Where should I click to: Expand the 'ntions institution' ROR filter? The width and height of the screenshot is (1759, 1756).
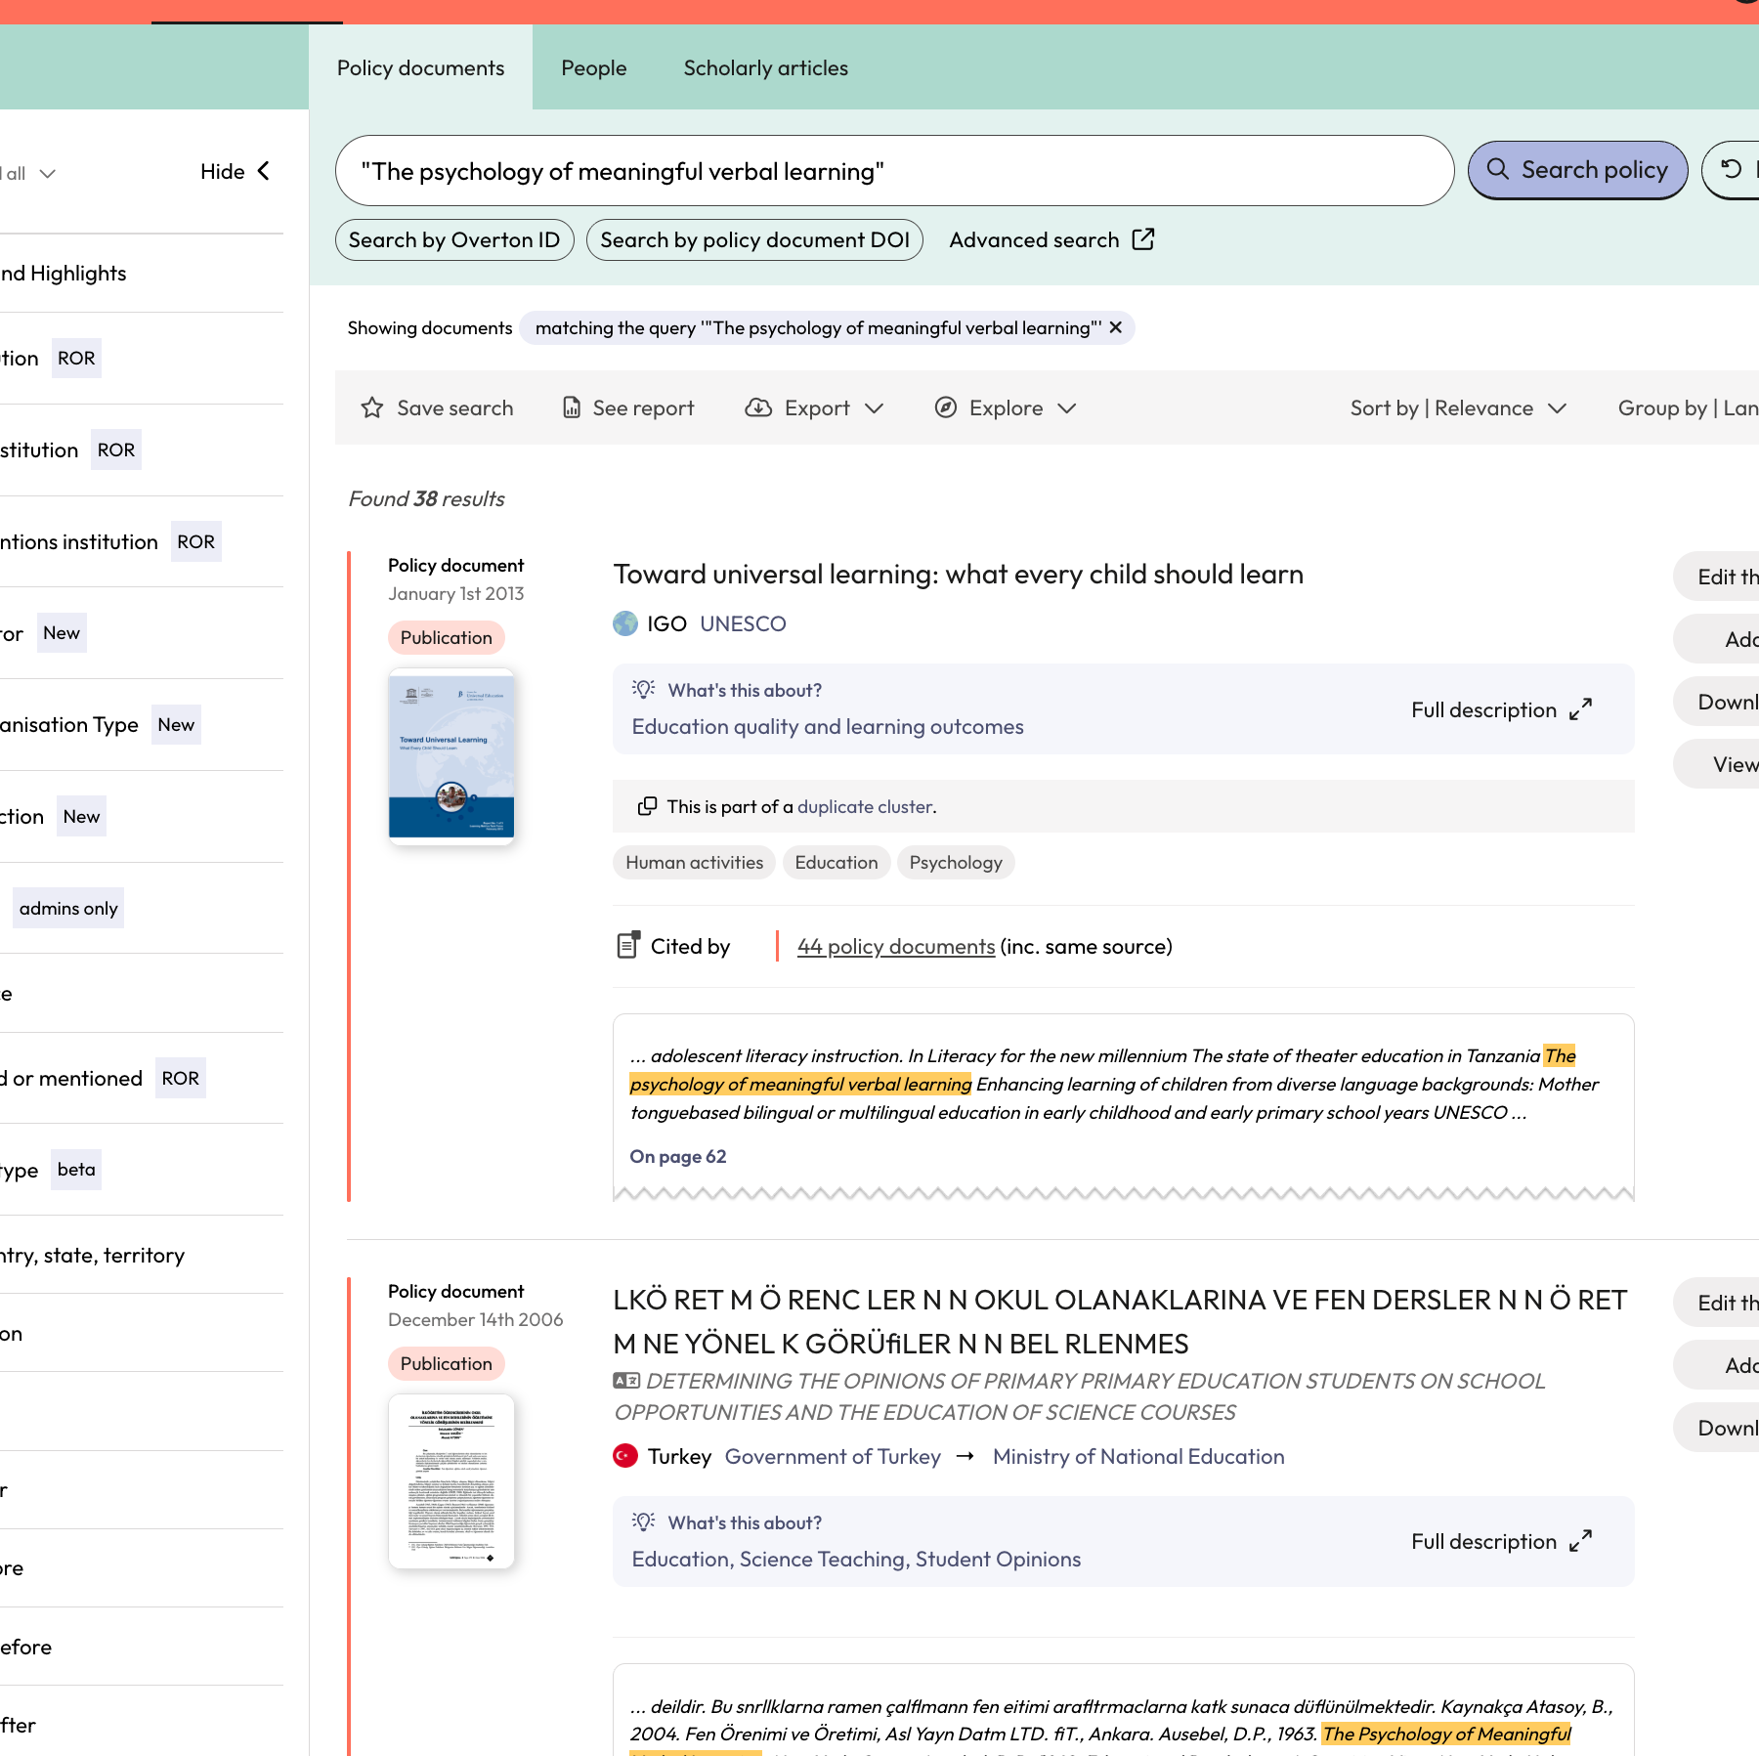click(142, 541)
